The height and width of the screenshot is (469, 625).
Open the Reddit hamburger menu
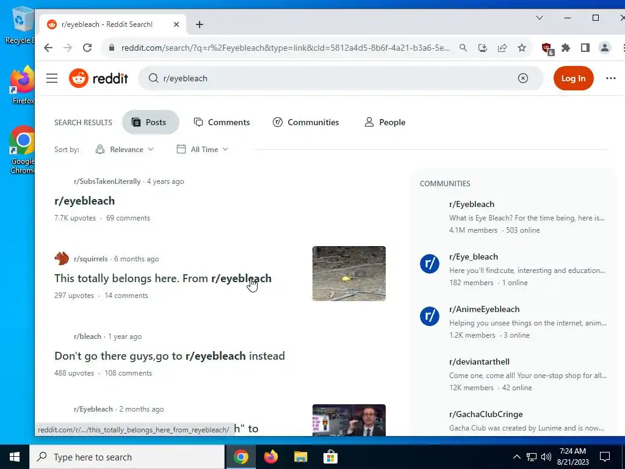tap(52, 78)
